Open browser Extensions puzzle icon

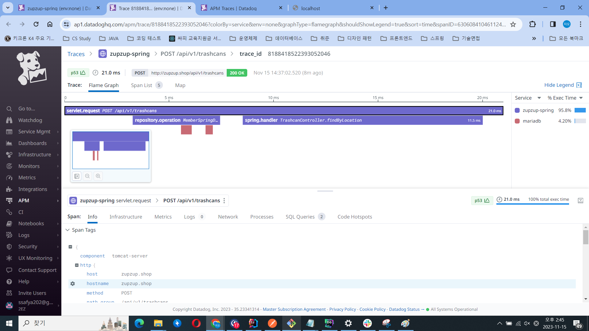pyautogui.click(x=533, y=24)
